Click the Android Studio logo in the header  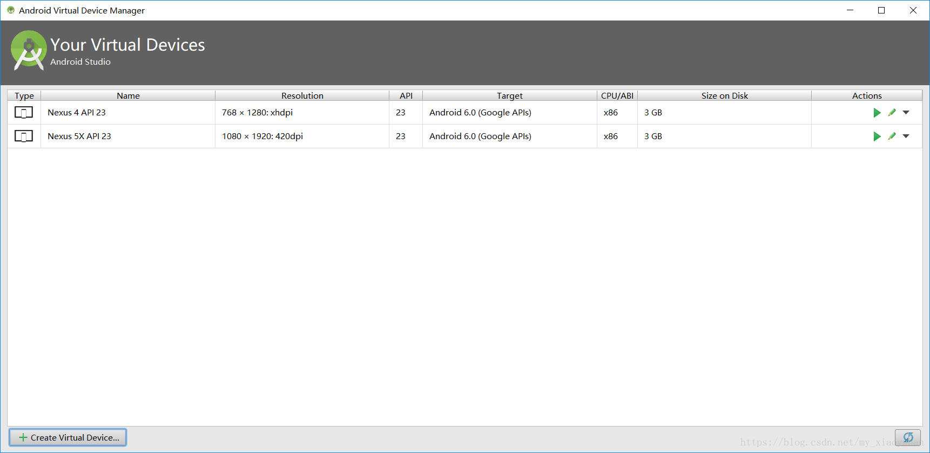[x=29, y=50]
